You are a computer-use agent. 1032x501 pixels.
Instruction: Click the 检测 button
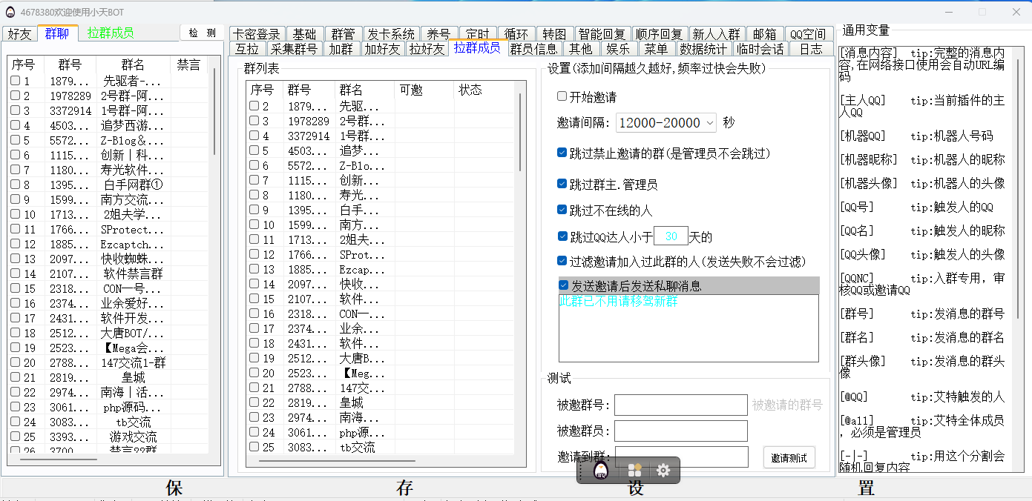pos(202,33)
